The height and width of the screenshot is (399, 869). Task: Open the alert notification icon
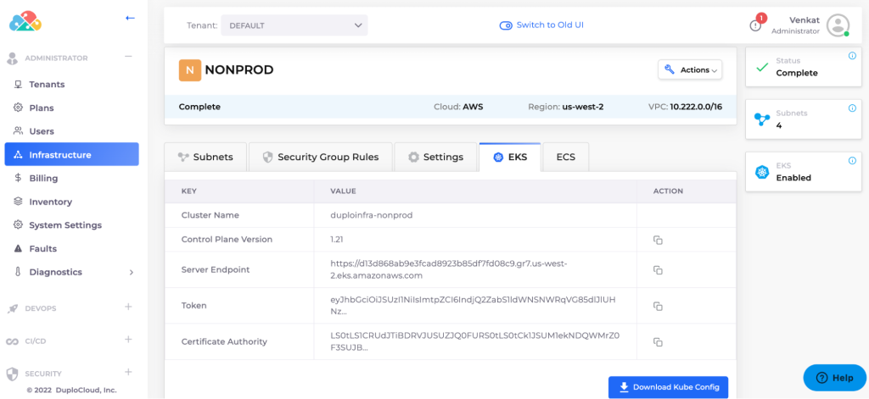[x=755, y=25]
